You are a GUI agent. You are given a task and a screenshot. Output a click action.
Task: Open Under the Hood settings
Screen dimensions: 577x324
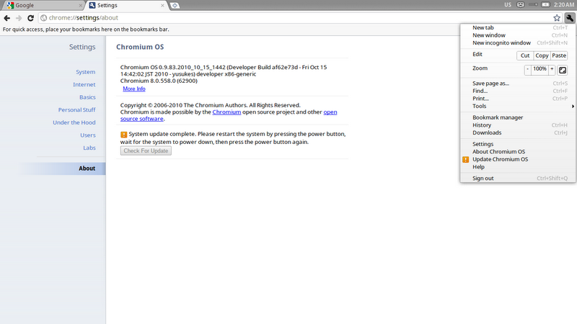(74, 122)
